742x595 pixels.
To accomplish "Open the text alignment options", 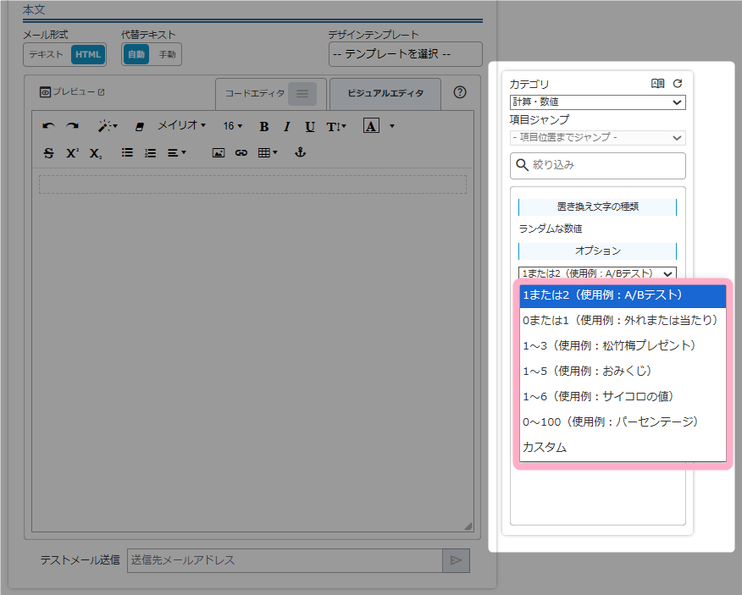I will pos(176,152).
